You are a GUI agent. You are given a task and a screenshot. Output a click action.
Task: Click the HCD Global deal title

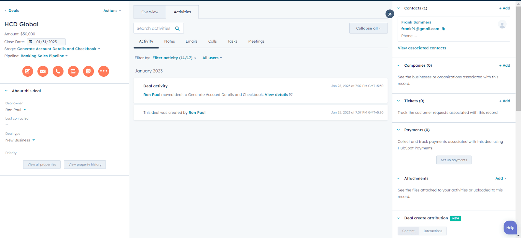point(21,24)
